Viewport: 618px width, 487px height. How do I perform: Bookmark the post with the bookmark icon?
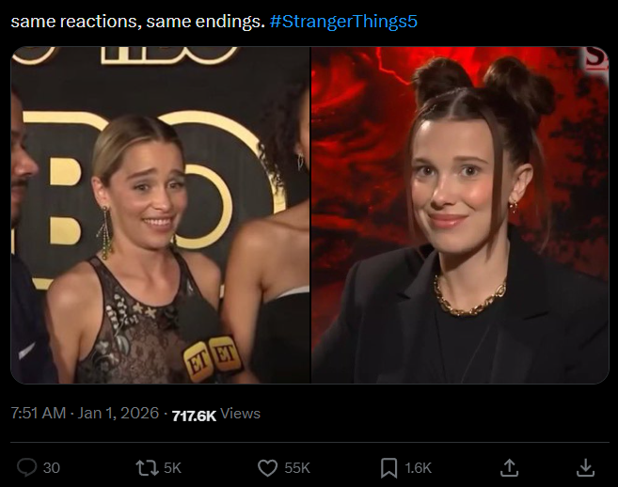(x=388, y=467)
